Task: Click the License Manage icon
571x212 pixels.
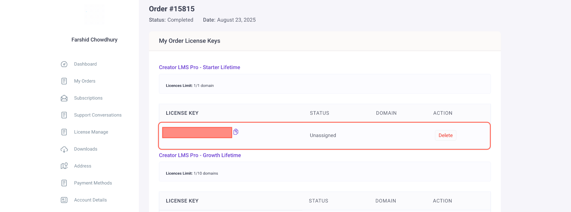Action: coord(64,132)
